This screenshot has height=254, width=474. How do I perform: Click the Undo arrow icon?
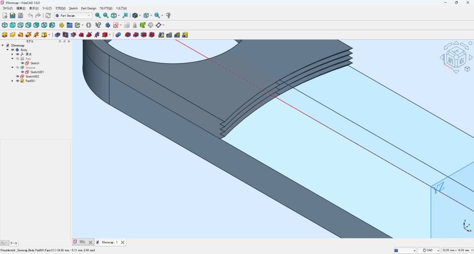tap(30, 15)
